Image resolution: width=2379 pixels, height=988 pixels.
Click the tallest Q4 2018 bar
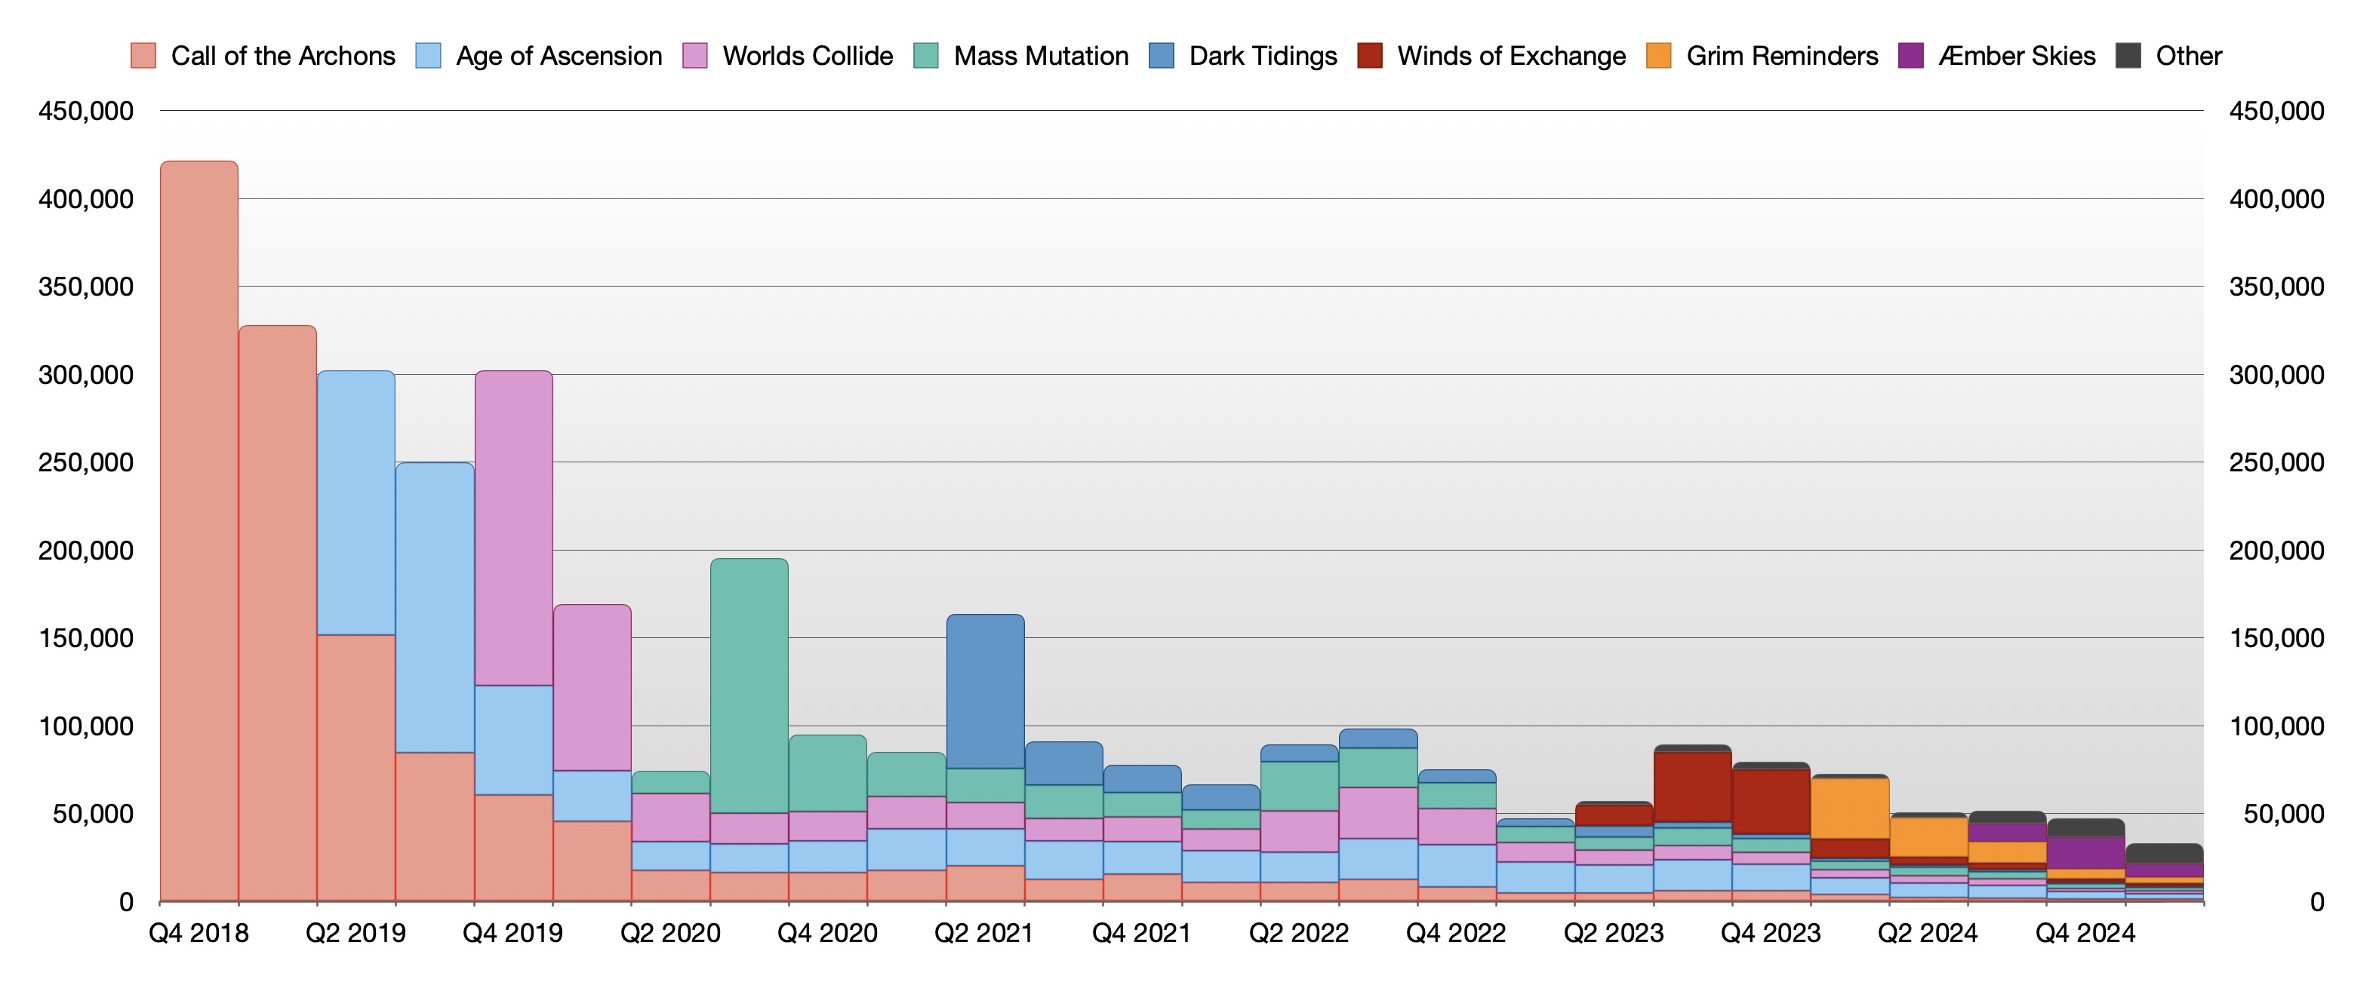point(199,530)
